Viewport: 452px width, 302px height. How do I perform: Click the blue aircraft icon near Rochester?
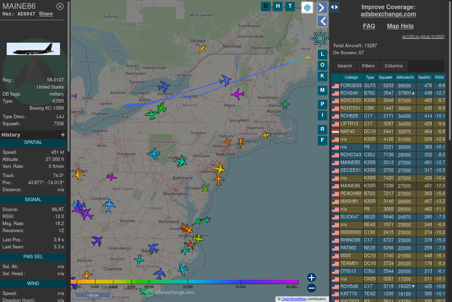coord(164,86)
